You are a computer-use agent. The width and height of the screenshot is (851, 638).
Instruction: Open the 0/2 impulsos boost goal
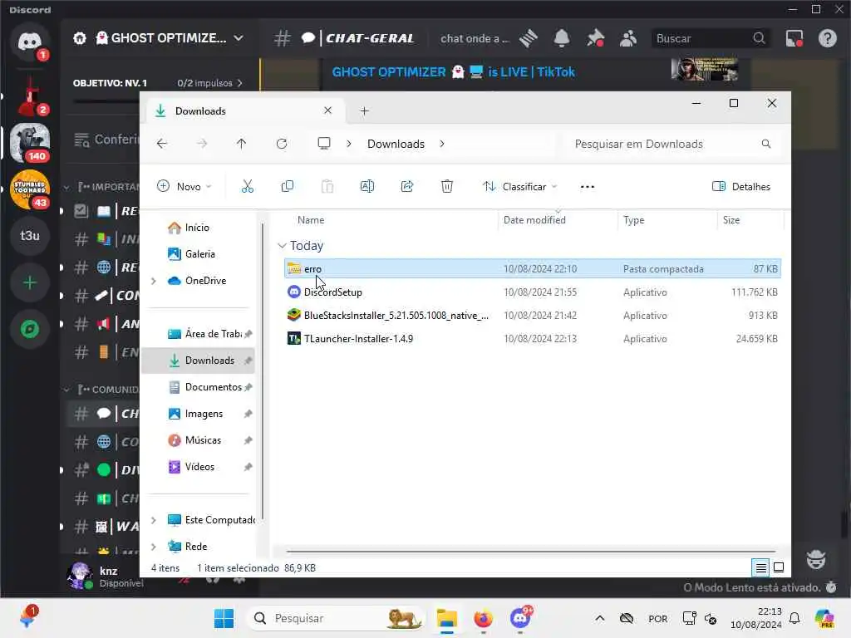209,83
